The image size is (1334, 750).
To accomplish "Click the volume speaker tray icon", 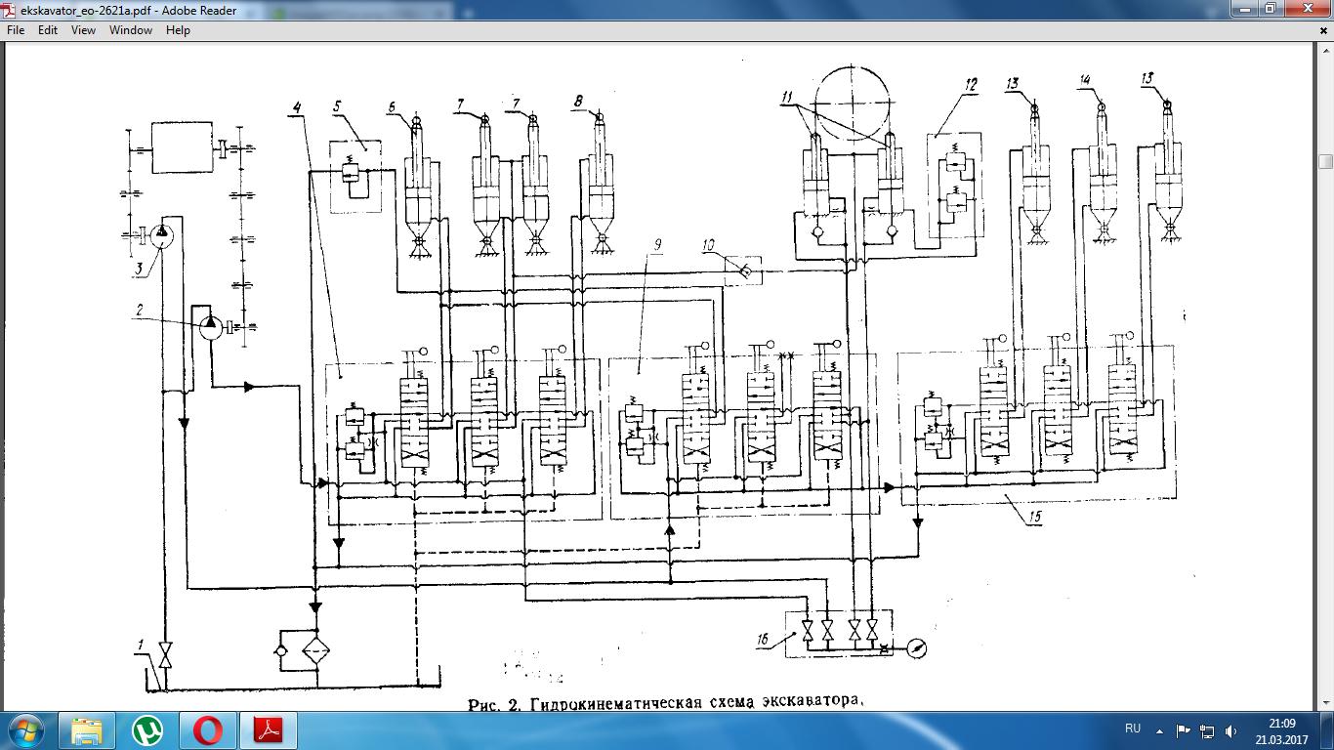I will [1230, 730].
